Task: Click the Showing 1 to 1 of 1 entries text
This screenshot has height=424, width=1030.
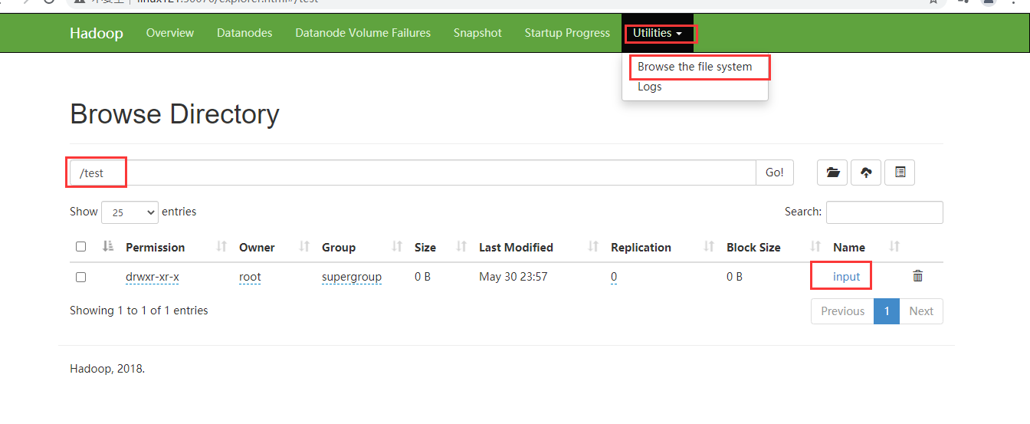Action: [139, 311]
